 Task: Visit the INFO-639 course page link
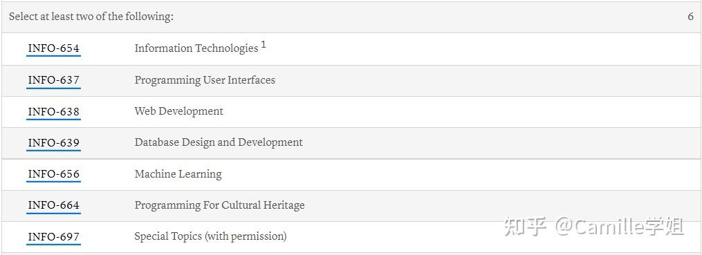click(54, 143)
